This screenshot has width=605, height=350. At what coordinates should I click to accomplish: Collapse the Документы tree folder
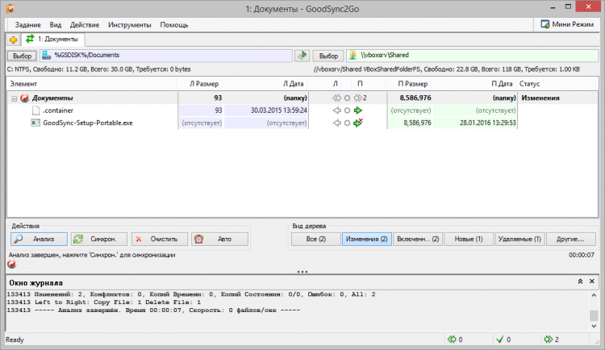pos(15,98)
